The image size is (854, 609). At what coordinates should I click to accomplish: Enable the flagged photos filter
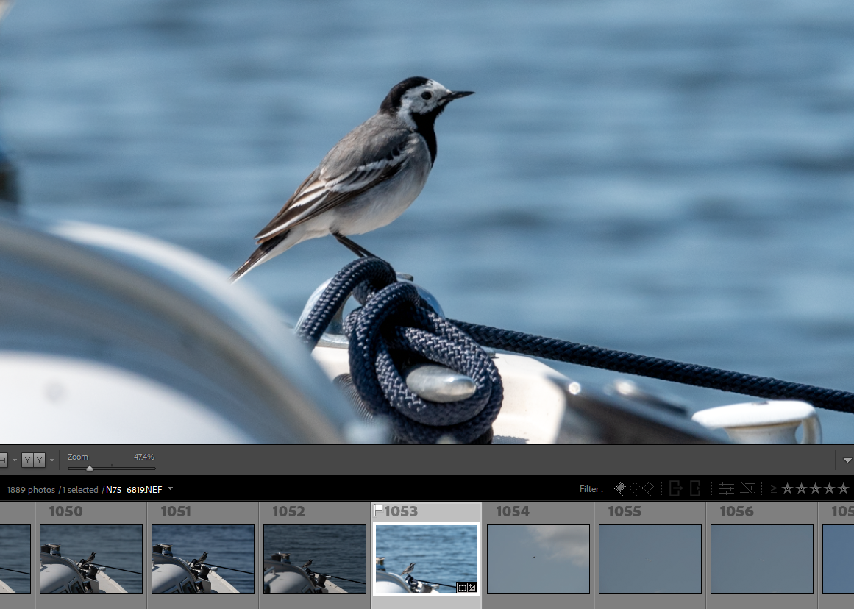[x=619, y=488]
